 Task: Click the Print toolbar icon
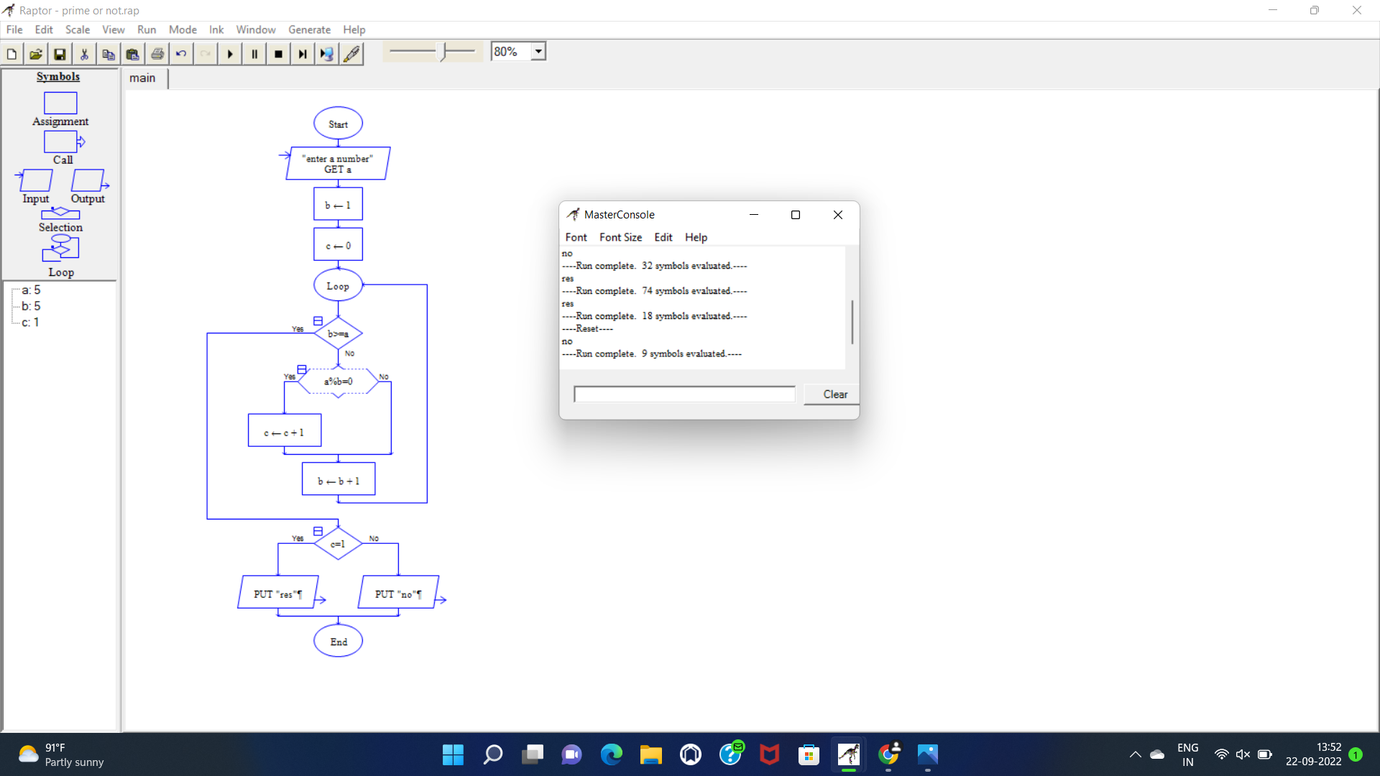click(x=157, y=54)
